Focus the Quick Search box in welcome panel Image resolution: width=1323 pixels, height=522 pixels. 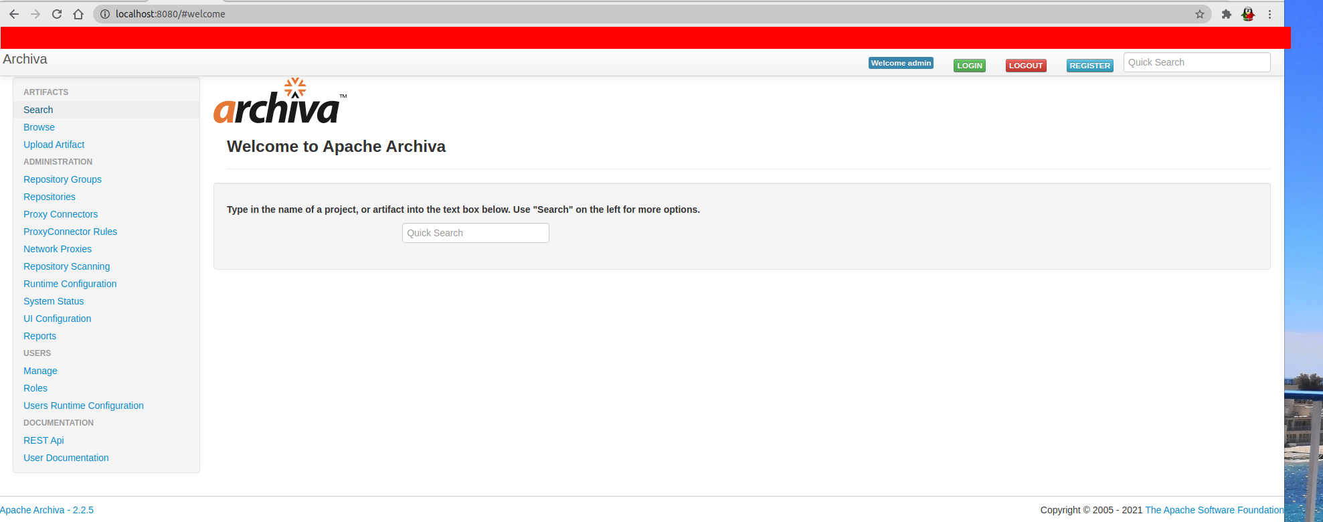(475, 233)
